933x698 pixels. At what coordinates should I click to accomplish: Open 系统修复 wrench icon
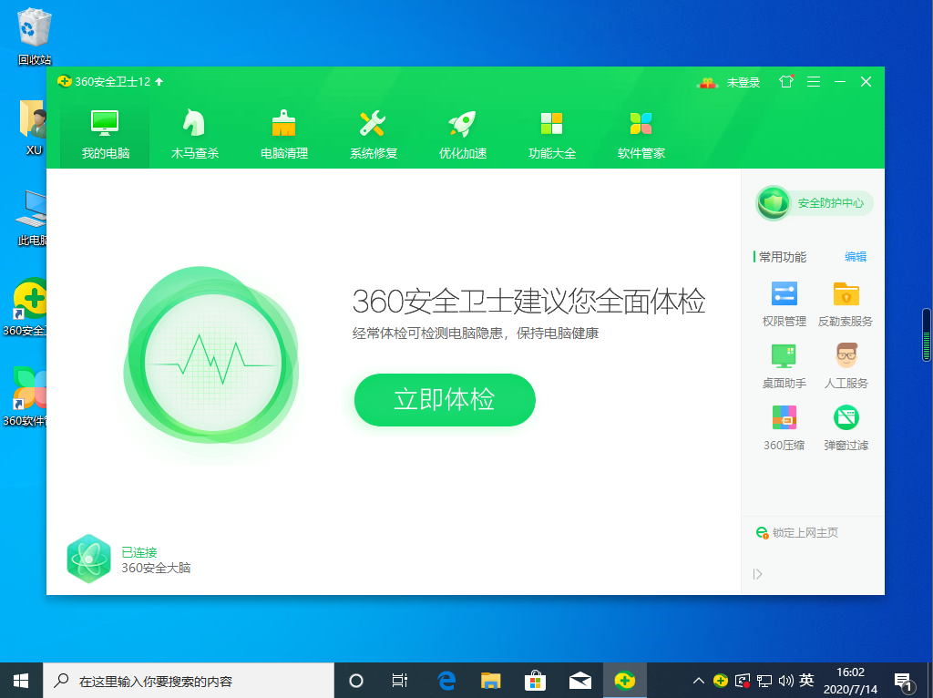point(373,133)
